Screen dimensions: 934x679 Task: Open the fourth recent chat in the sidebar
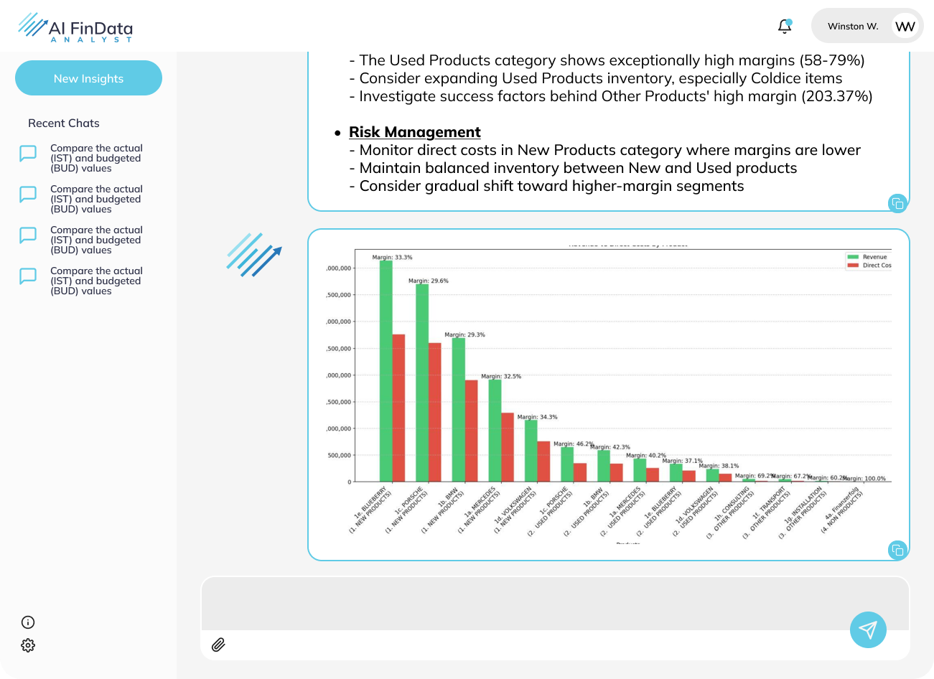pyautogui.click(x=95, y=280)
